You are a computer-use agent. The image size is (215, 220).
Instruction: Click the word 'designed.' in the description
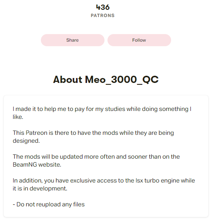(x=26, y=141)
